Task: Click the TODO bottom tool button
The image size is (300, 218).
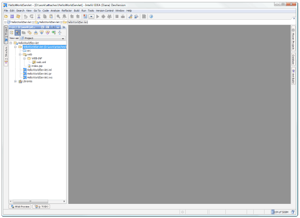Action: coord(41,207)
